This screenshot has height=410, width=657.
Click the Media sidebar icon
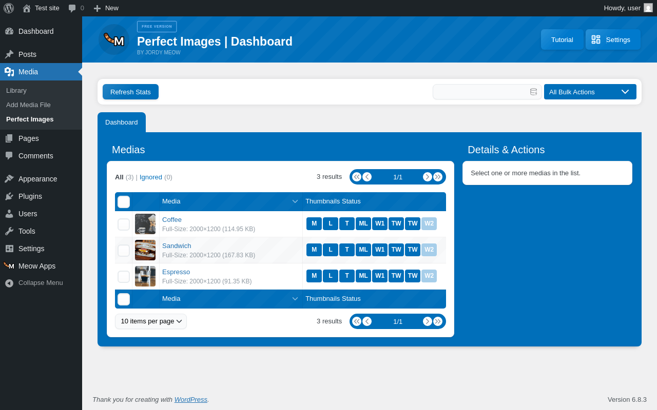[9, 72]
